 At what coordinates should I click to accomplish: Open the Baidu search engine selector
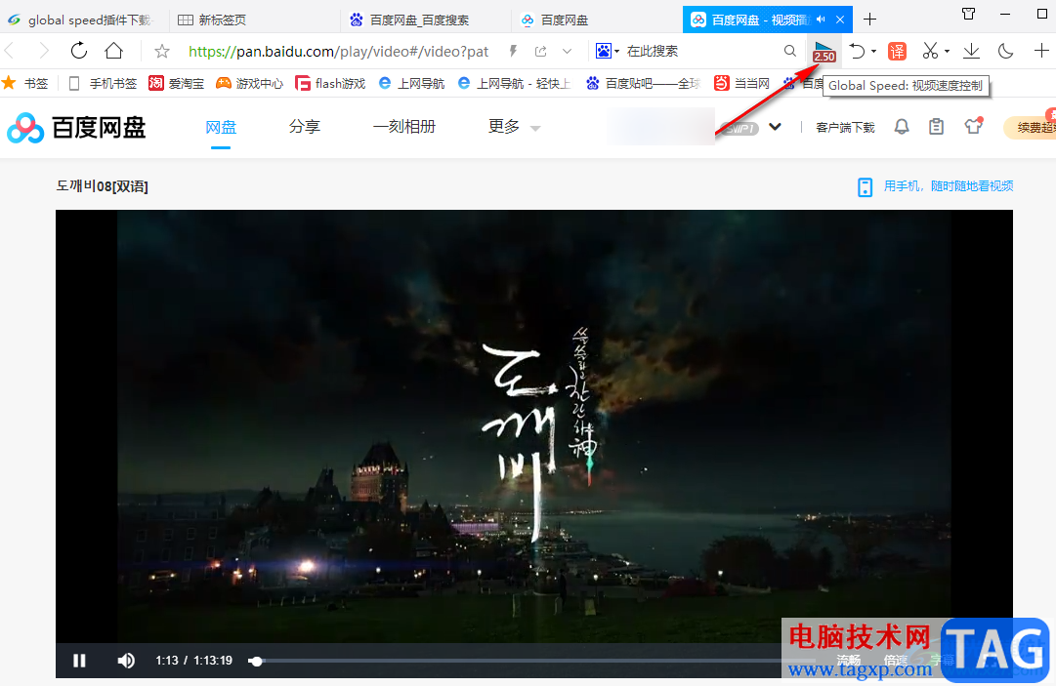(607, 51)
